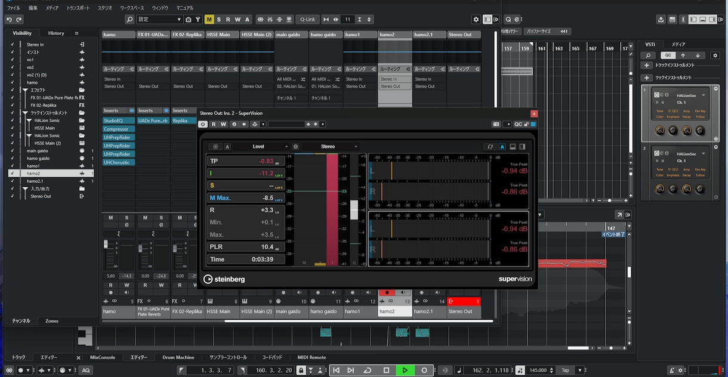728x377 pixels.
Task: Toggle Write automation W in SuperVision header
Action: (x=223, y=124)
